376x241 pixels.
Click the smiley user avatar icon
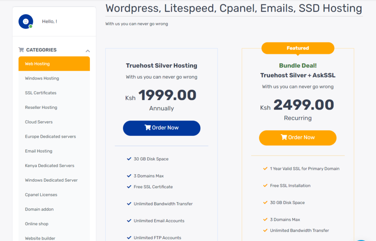pos(26,22)
